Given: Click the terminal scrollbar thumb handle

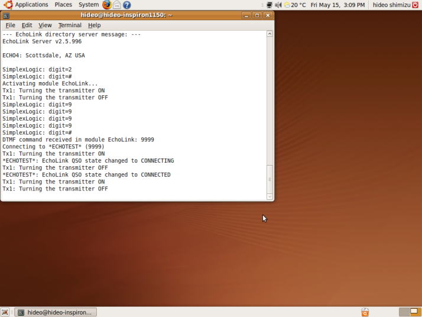Looking at the screenshot, I should click(x=270, y=179).
